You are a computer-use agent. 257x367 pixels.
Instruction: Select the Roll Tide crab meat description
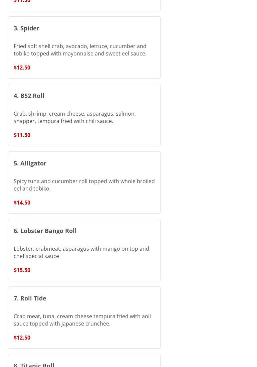(82, 320)
